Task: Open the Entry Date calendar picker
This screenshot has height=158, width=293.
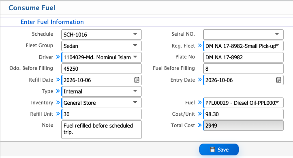Action: [x=278, y=80]
